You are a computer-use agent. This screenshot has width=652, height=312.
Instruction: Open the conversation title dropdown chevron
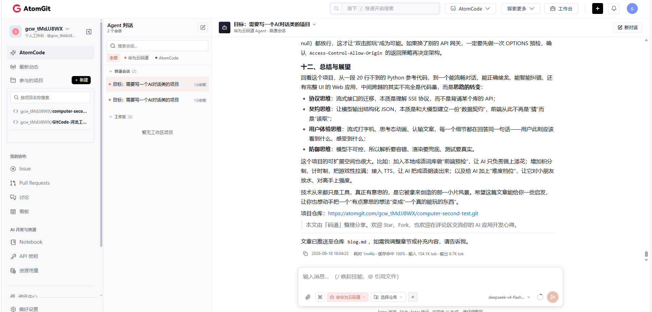(314, 24)
